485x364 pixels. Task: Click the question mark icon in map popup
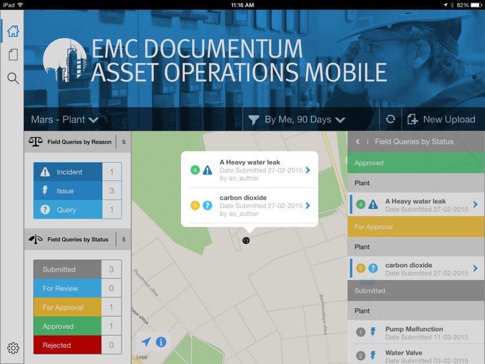click(207, 206)
